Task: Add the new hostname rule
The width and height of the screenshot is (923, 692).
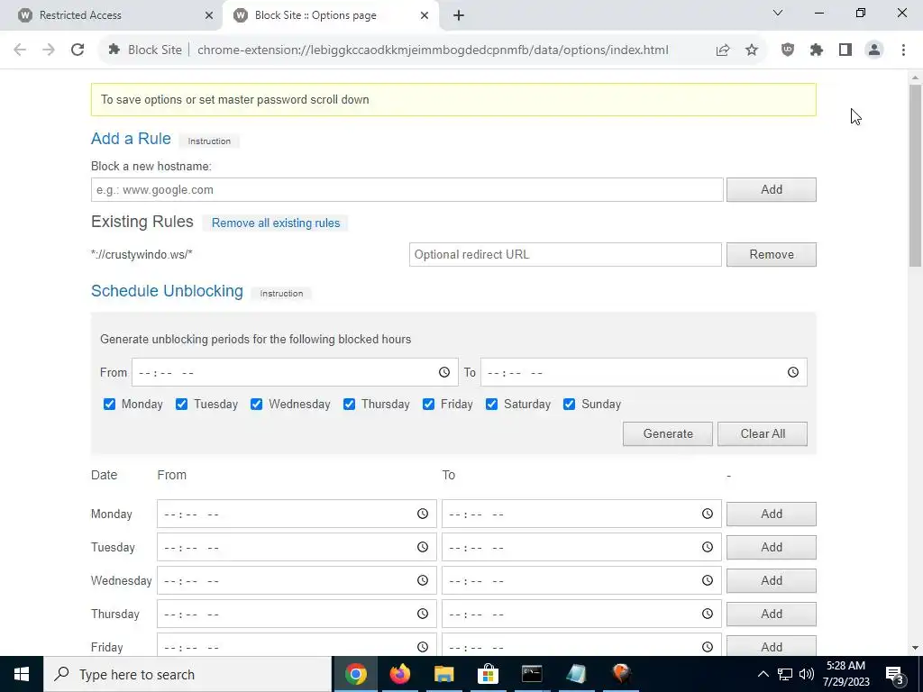Action: coord(772,190)
